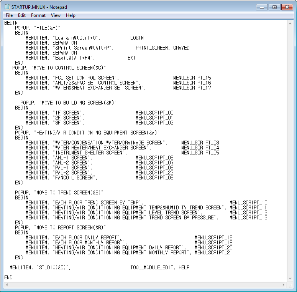Viewport: 297px width, 292px height.
Task: Click "AHU1/2&&PAC SET CONTROL SCREEN" text
Action: 95,83
